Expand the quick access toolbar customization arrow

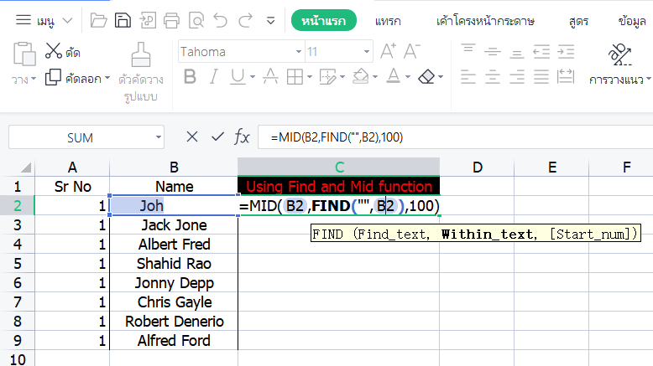pyautogui.click(x=271, y=20)
